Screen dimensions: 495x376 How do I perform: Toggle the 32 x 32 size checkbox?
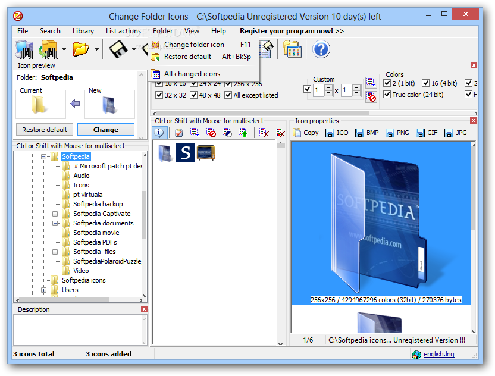(x=159, y=95)
